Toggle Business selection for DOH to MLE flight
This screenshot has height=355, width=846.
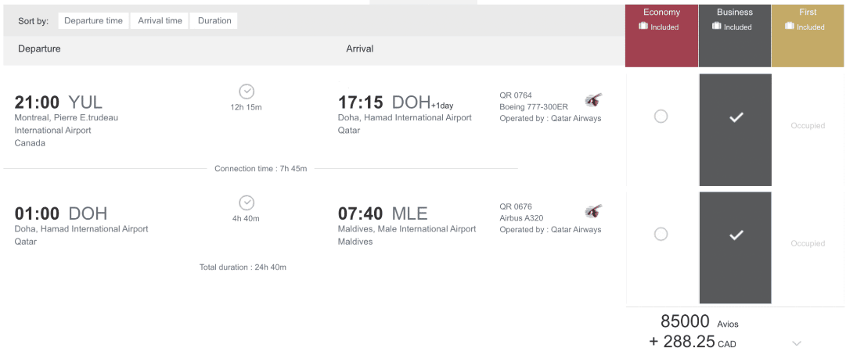click(735, 235)
